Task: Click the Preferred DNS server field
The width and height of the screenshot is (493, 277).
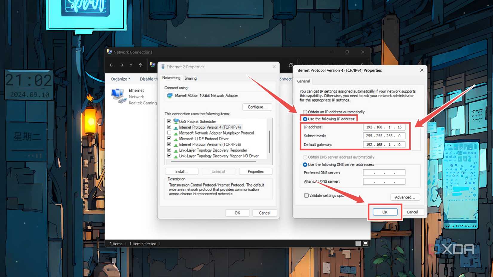Action: point(384,173)
